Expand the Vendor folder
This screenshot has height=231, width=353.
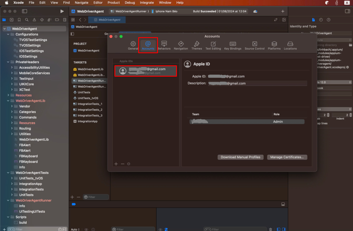click(x=12, y=106)
